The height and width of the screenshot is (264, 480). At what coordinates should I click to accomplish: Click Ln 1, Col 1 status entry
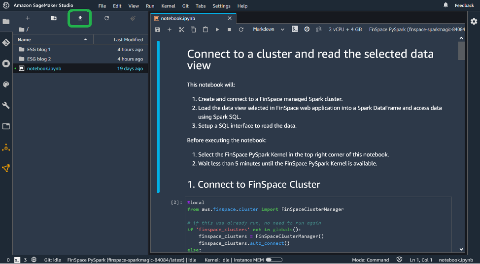coord(421,260)
